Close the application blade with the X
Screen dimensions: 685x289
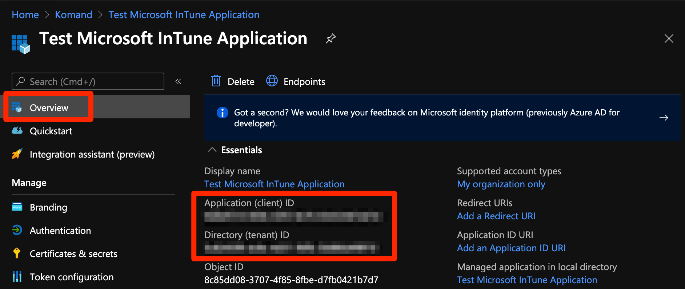pyautogui.click(x=669, y=38)
